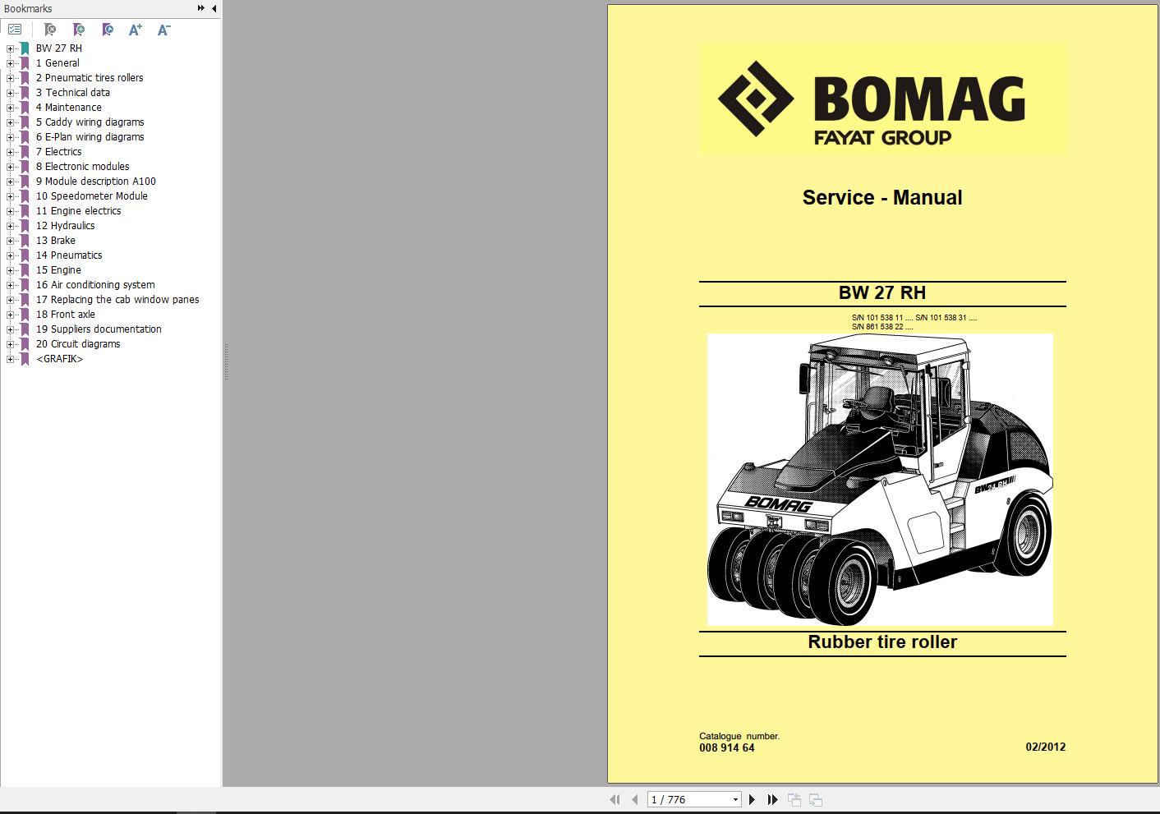
Task: Go to the next page
Action: (x=752, y=799)
